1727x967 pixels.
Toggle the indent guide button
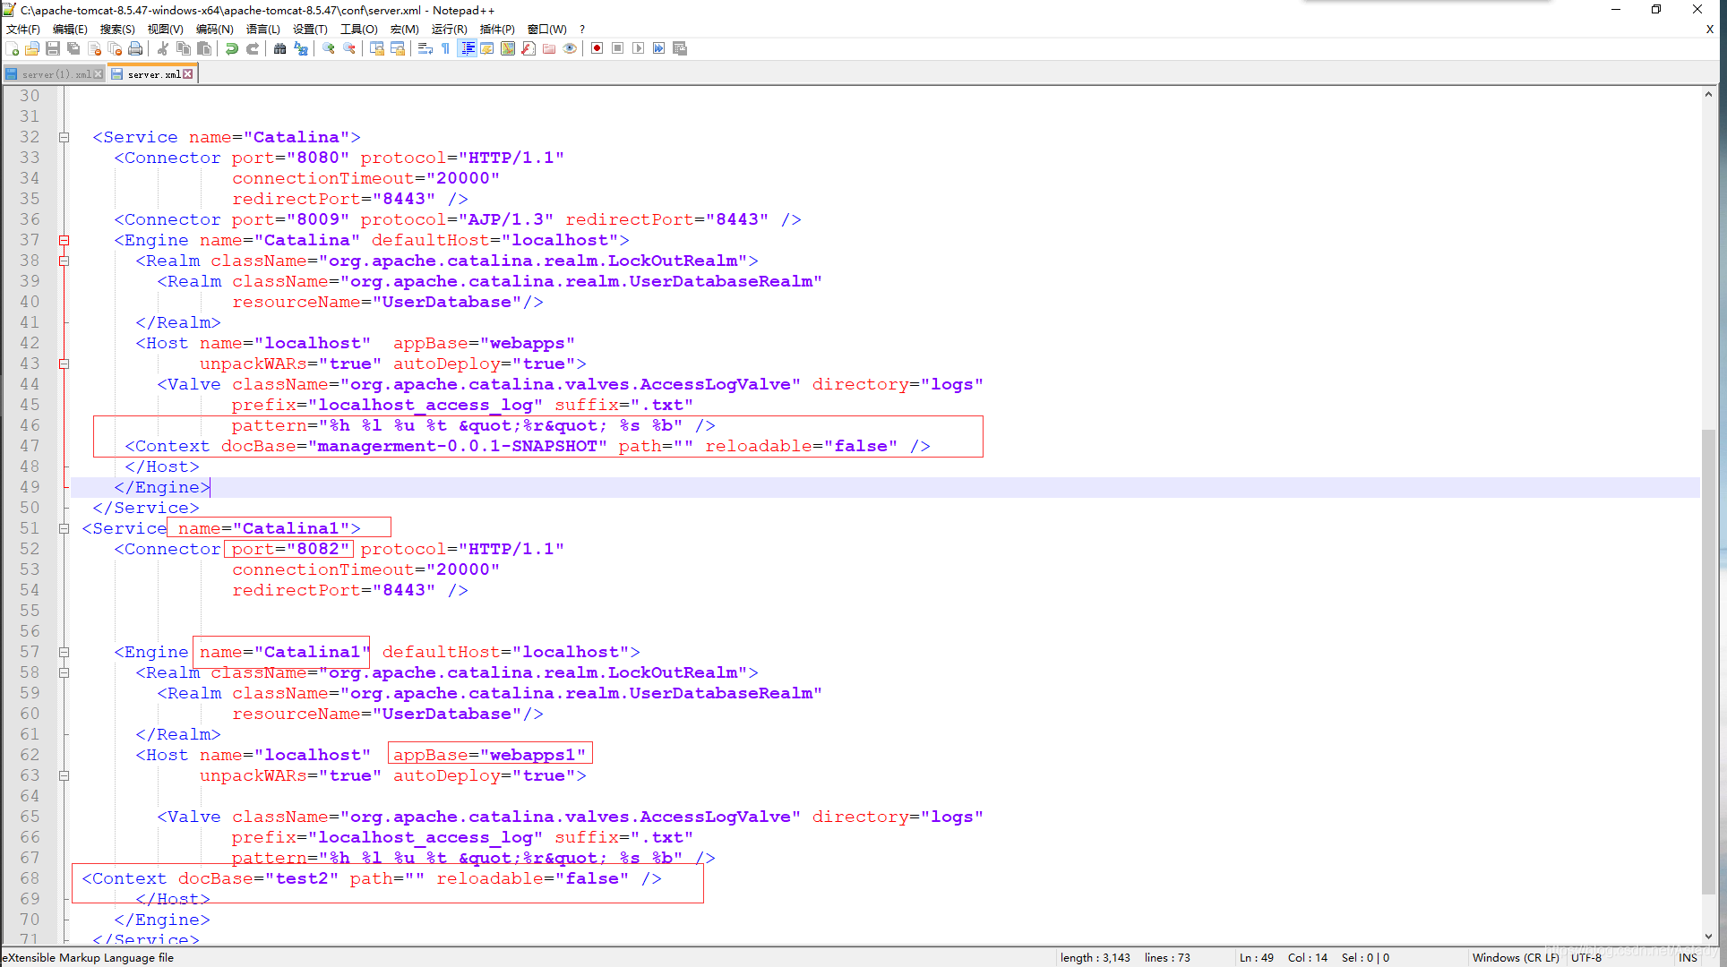pos(467,48)
